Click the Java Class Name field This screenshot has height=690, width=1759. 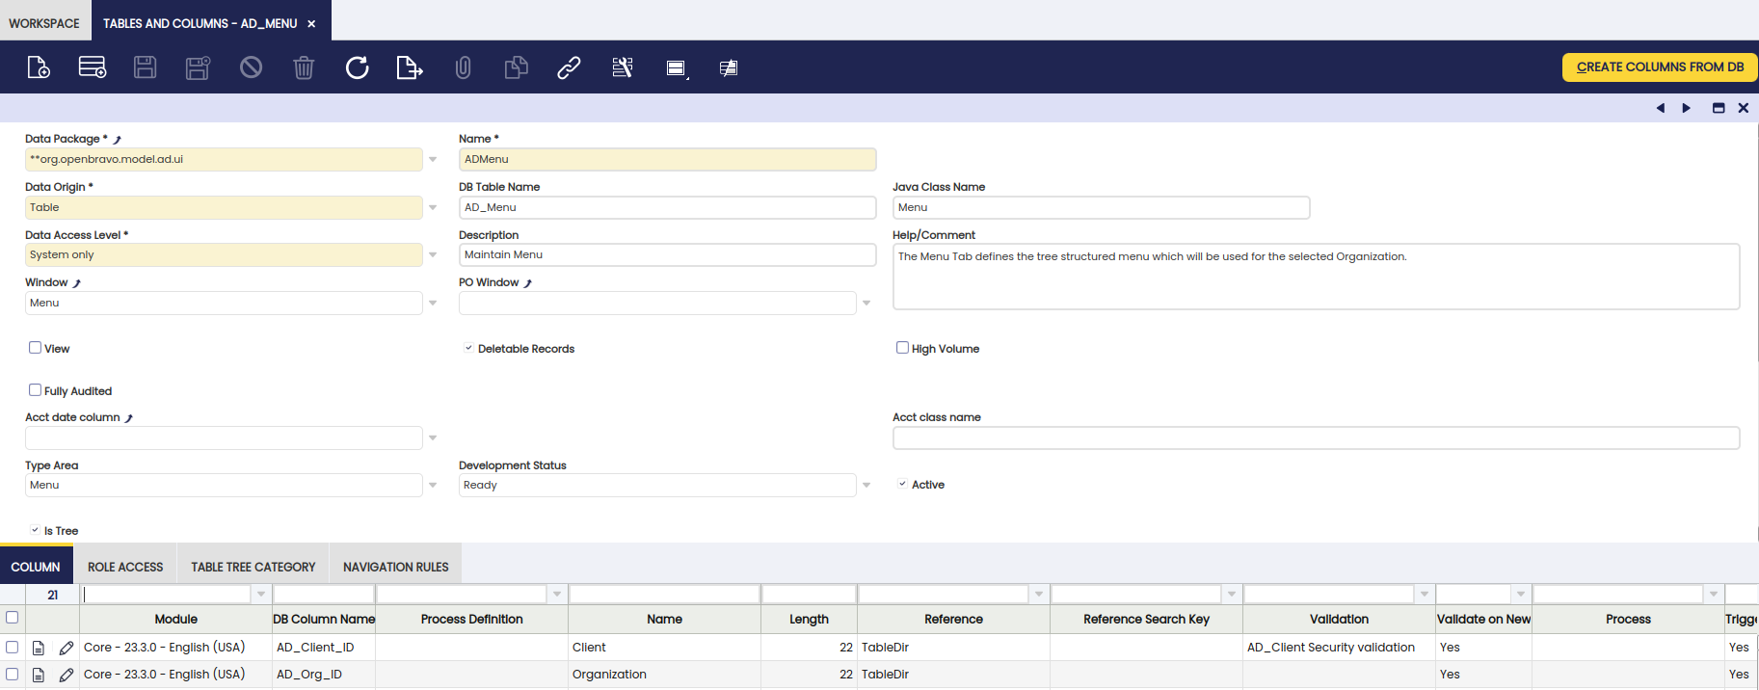[1101, 207]
